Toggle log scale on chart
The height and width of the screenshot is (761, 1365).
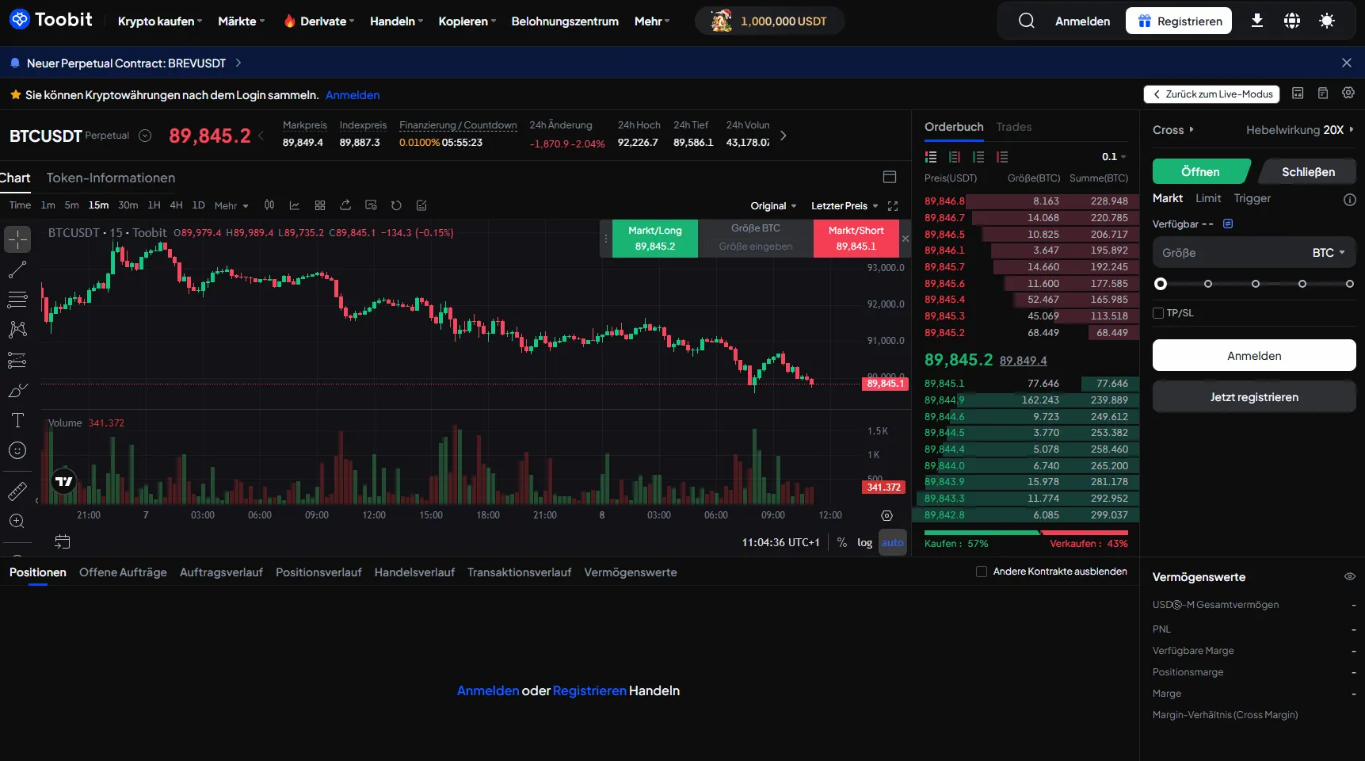[864, 542]
